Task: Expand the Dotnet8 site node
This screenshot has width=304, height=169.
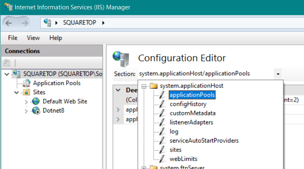Action: pos(26,111)
